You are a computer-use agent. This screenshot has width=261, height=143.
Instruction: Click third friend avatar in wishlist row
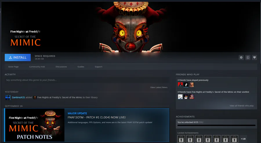pos(192,97)
